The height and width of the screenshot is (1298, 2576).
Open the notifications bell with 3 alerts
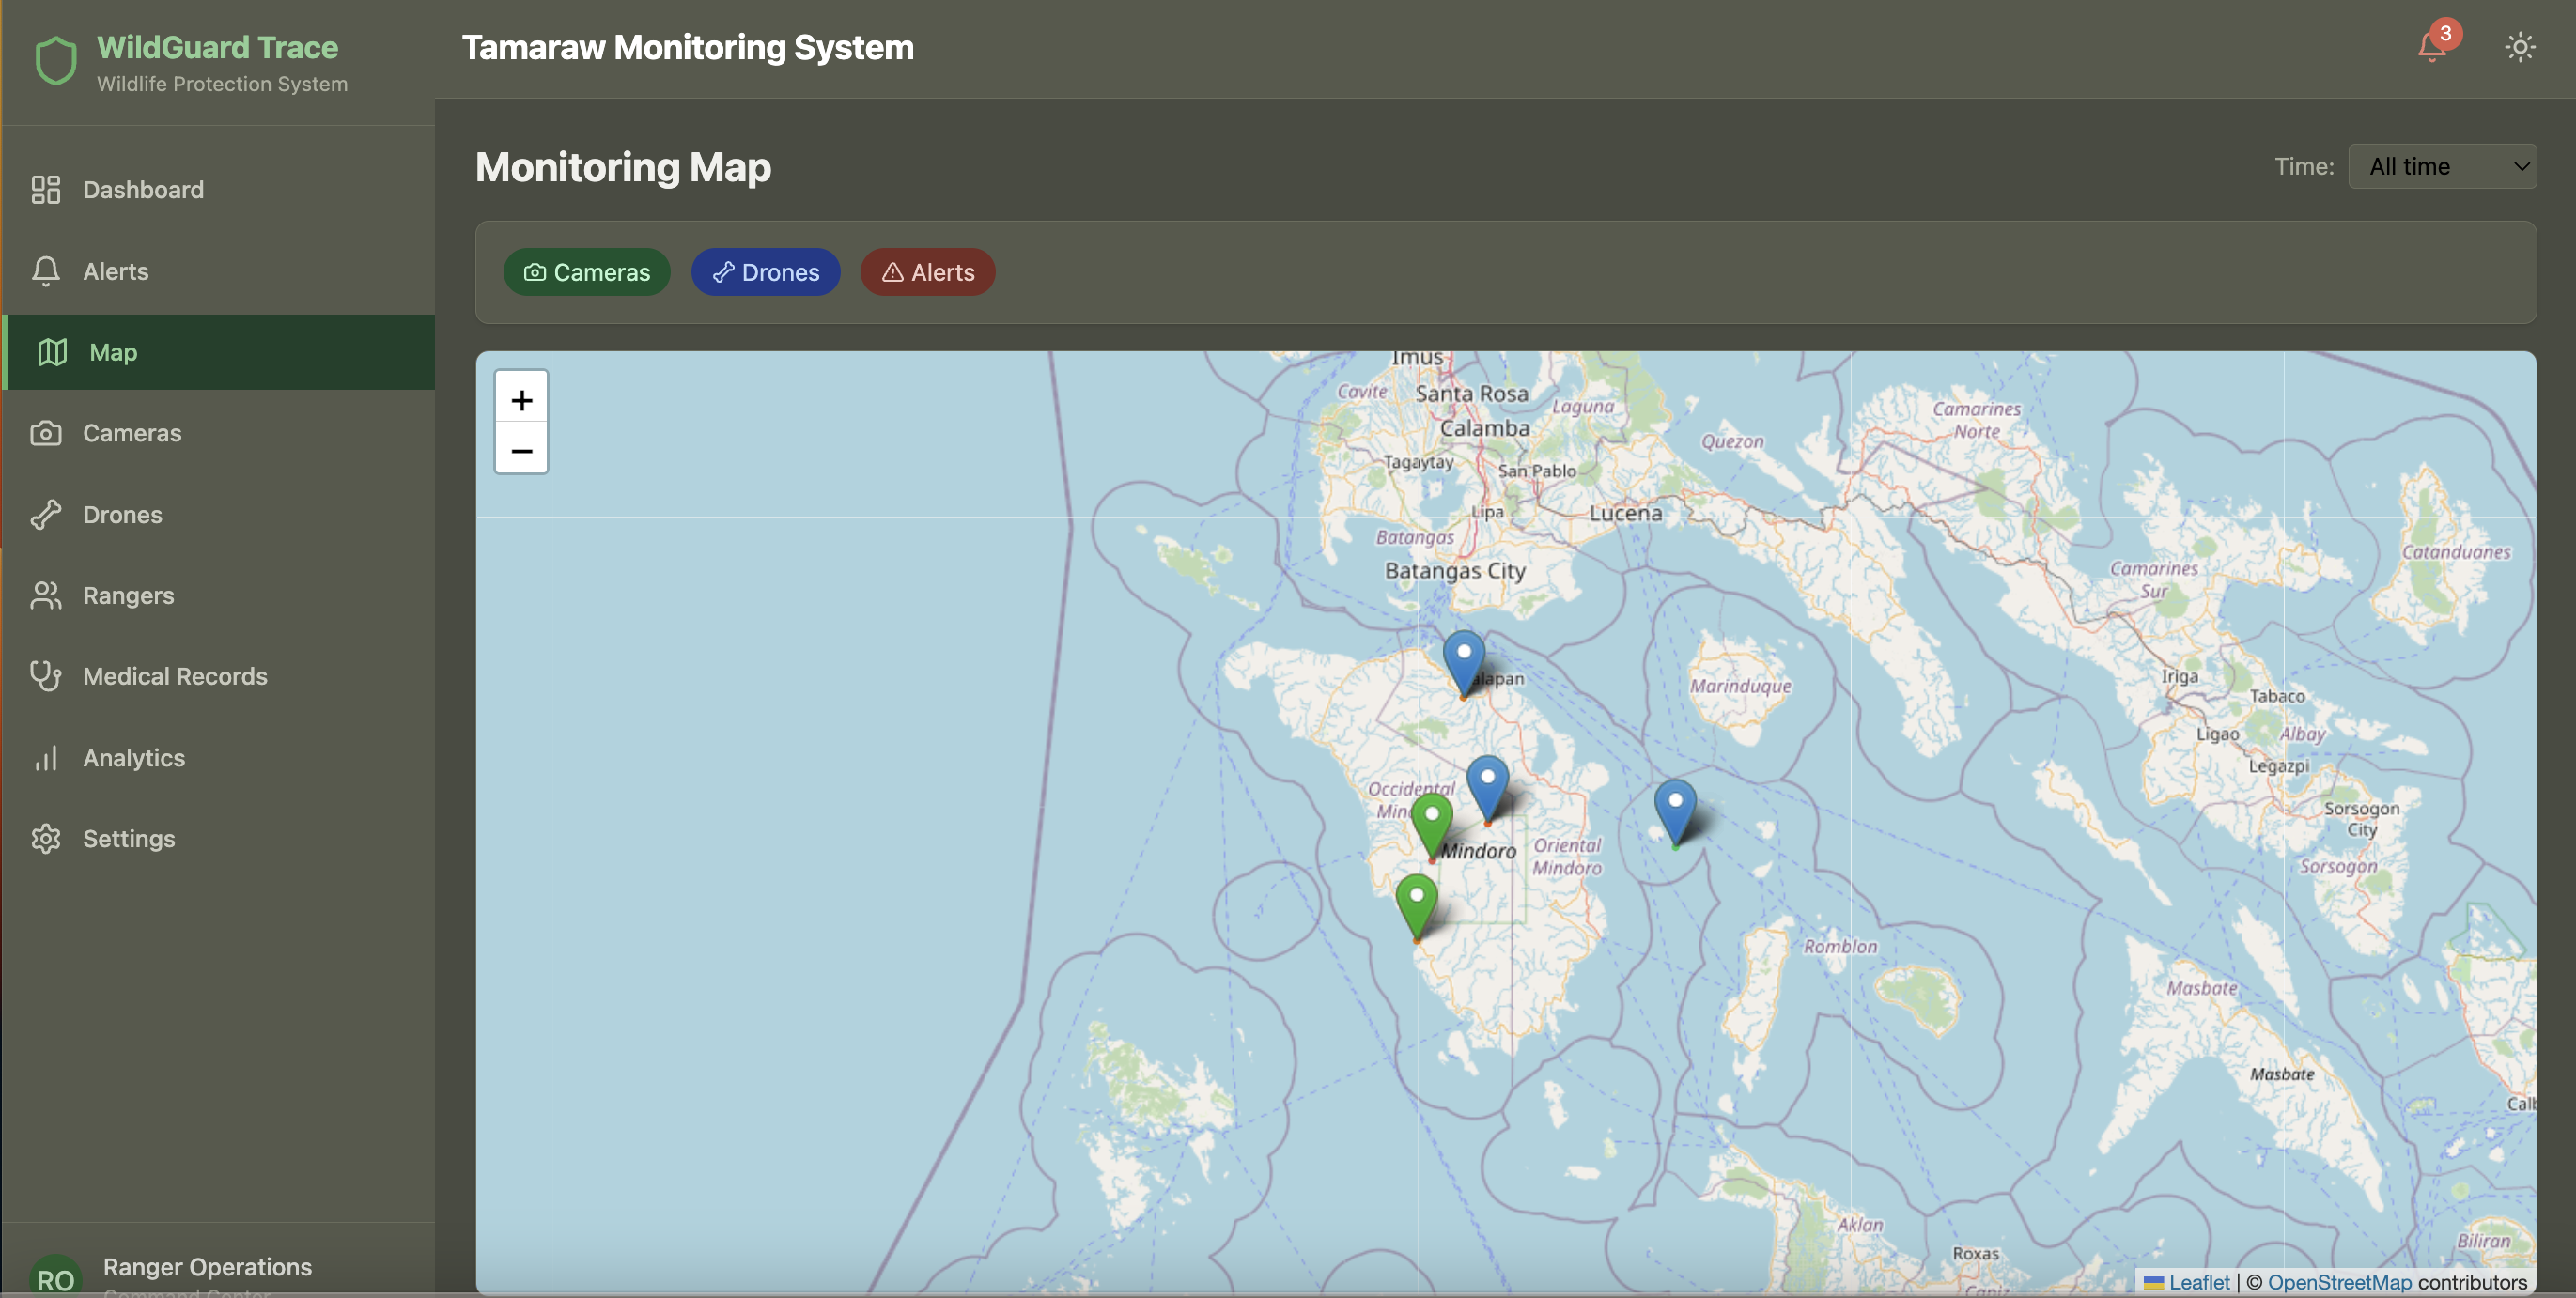(x=2432, y=46)
